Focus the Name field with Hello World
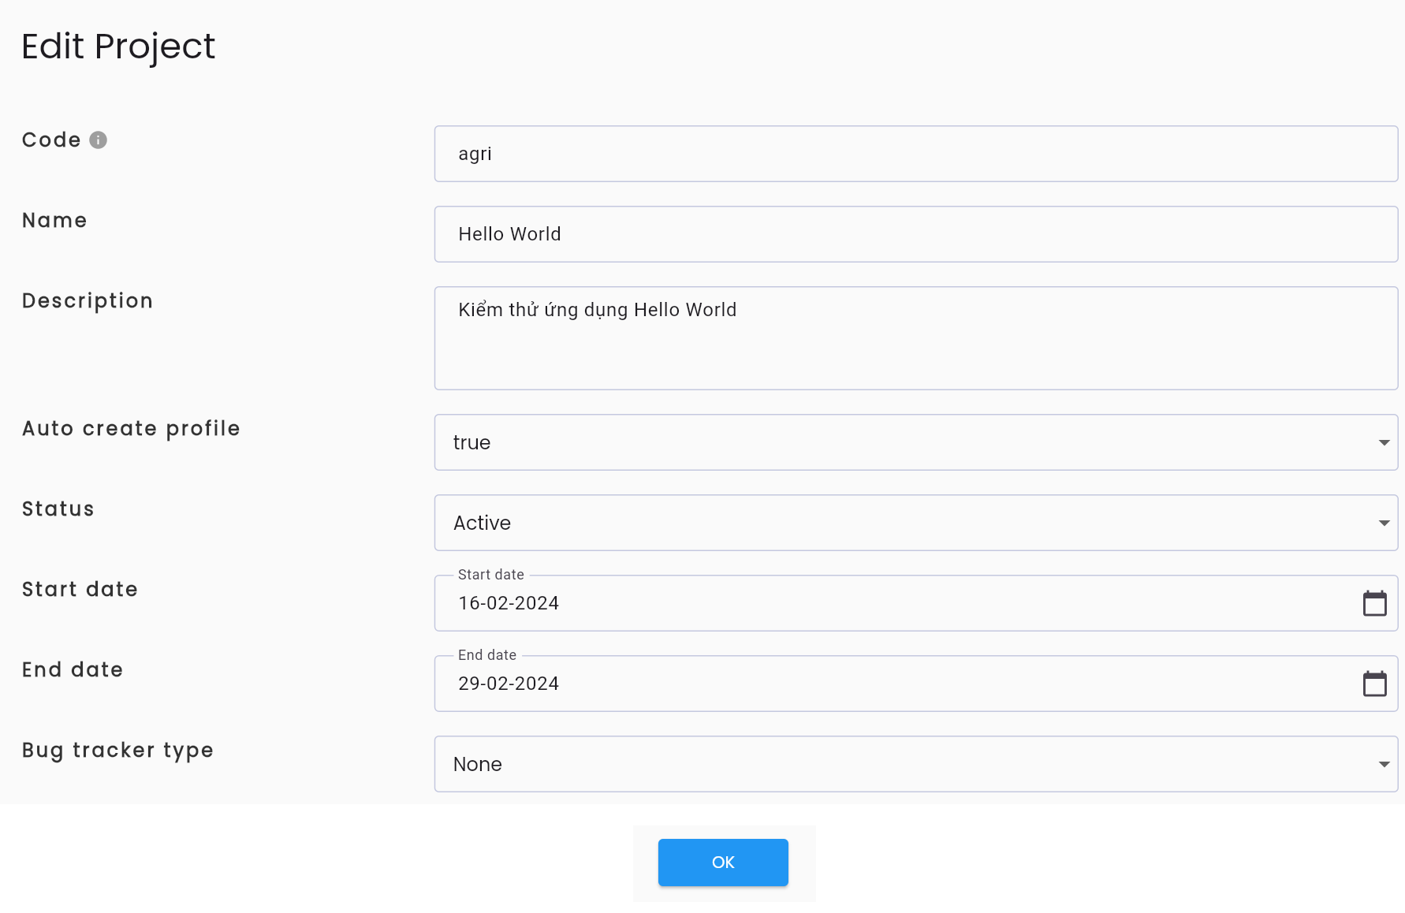Screen dimensions: 1405x913 click(916, 234)
